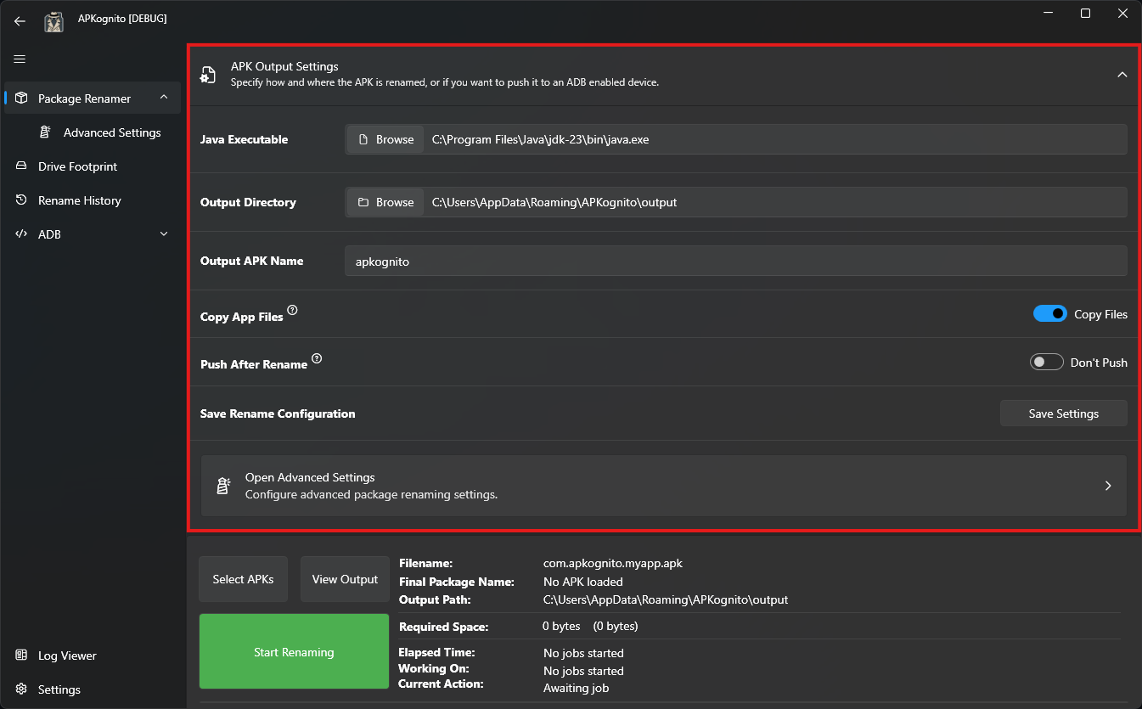Screen dimensions: 1142x709
Task: Click the 'Awaiting job' status text
Action: pos(576,688)
